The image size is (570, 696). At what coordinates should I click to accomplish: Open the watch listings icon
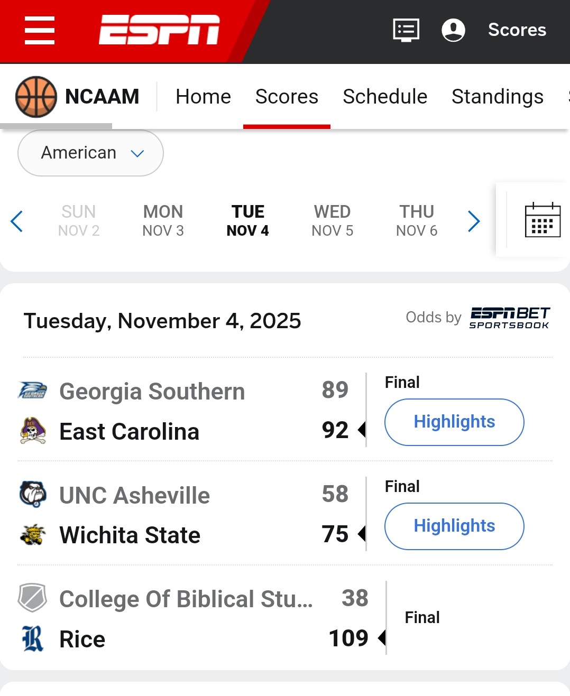click(406, 30)
